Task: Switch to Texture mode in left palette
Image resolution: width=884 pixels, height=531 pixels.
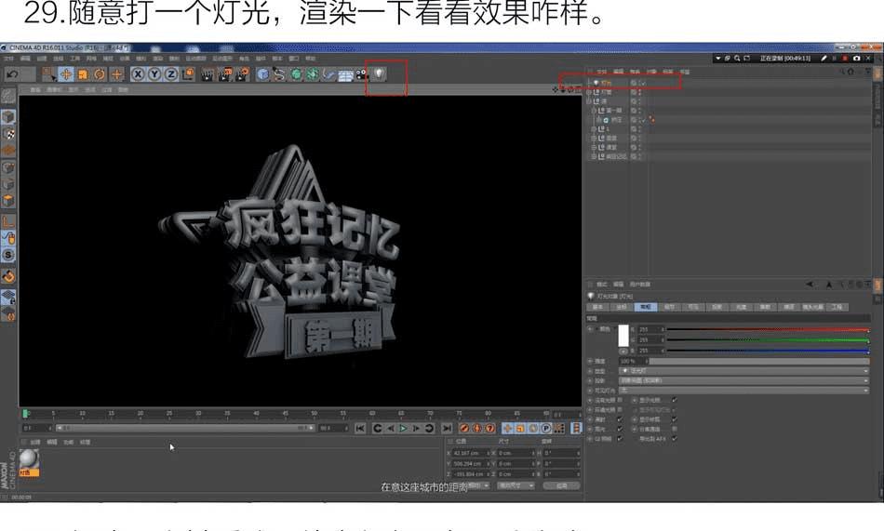Action: point(7,134)
